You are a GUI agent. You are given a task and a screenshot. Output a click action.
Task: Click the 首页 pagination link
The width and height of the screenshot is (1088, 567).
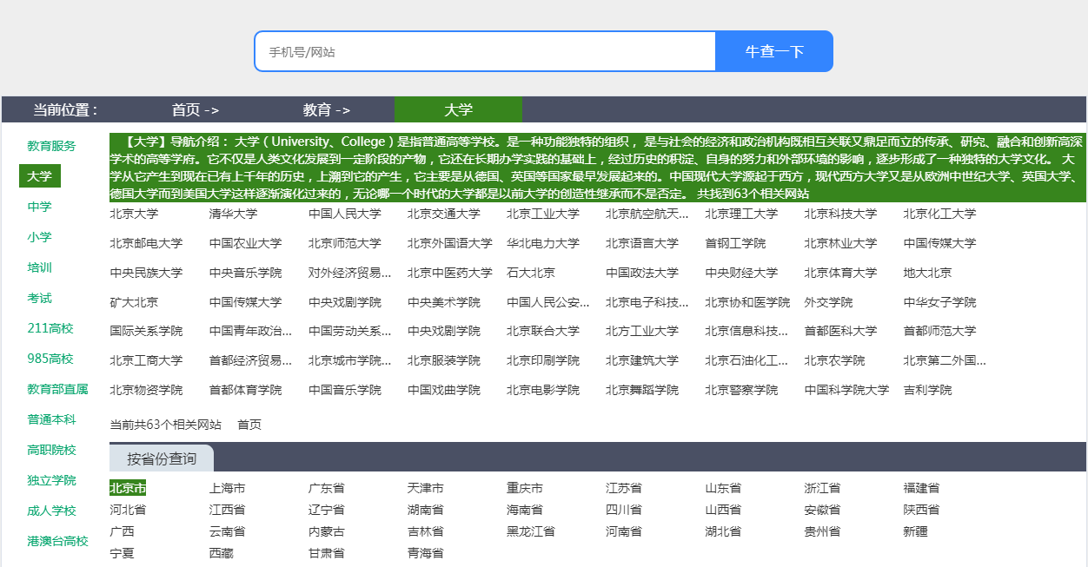click(x=249, y=425)
